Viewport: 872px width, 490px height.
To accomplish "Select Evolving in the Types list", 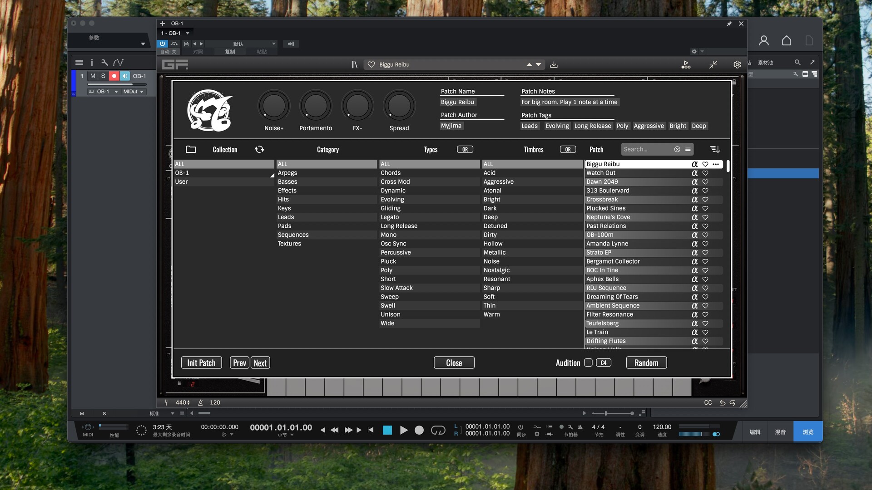I will [x=429, y=200].
